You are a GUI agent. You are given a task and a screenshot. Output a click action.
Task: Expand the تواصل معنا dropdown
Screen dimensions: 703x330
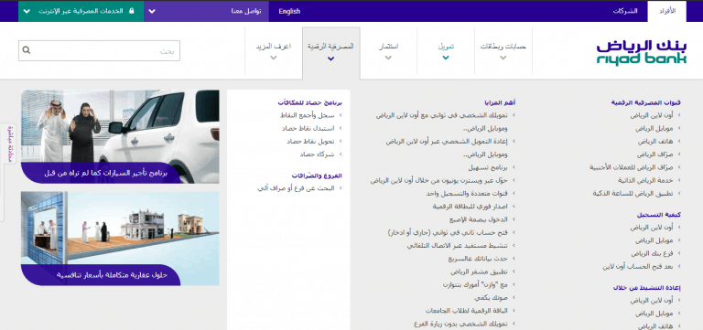(x=152, y=11)
